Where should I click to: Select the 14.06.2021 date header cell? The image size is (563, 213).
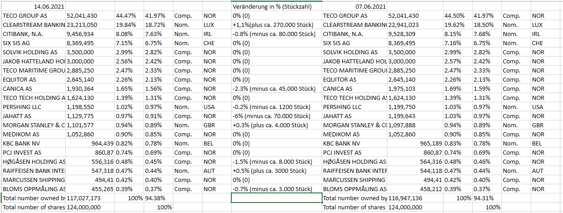[34, 6]
